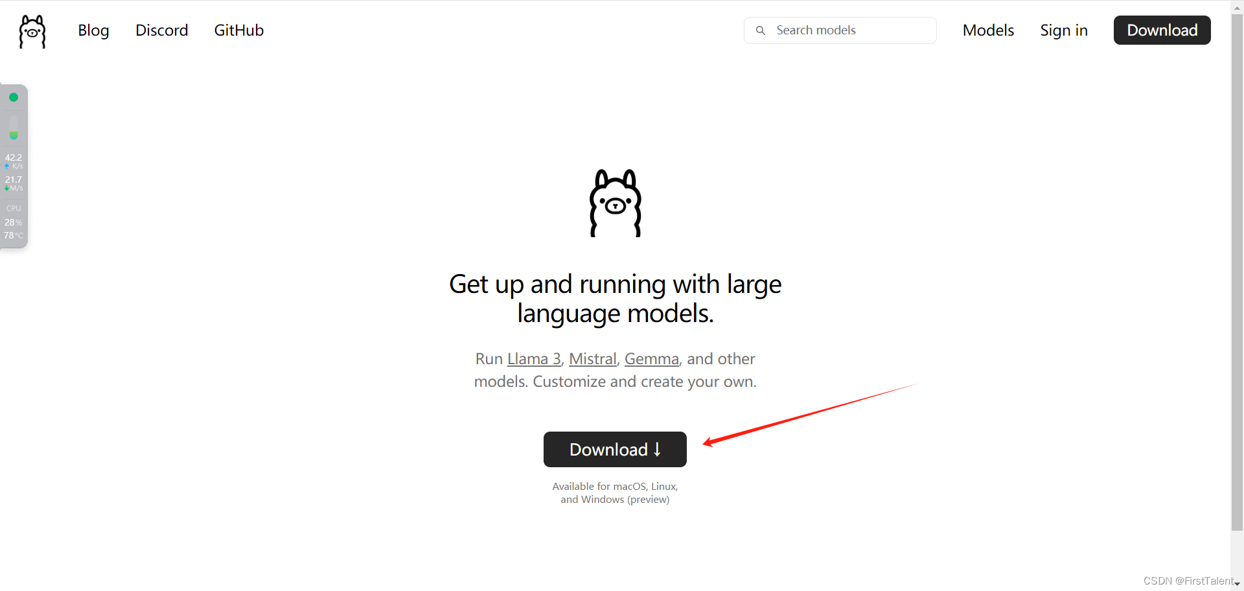The image size is (1244, 591).
Task: Open the Discord link
Action: [161, 30]
